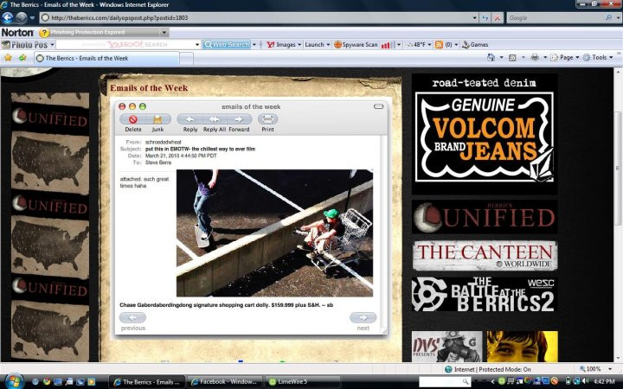Open the 100% zoom level dropdown
623x389 pixels.
tap(609, 369)
